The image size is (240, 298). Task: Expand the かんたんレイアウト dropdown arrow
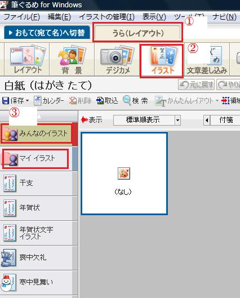pos(217,100)
